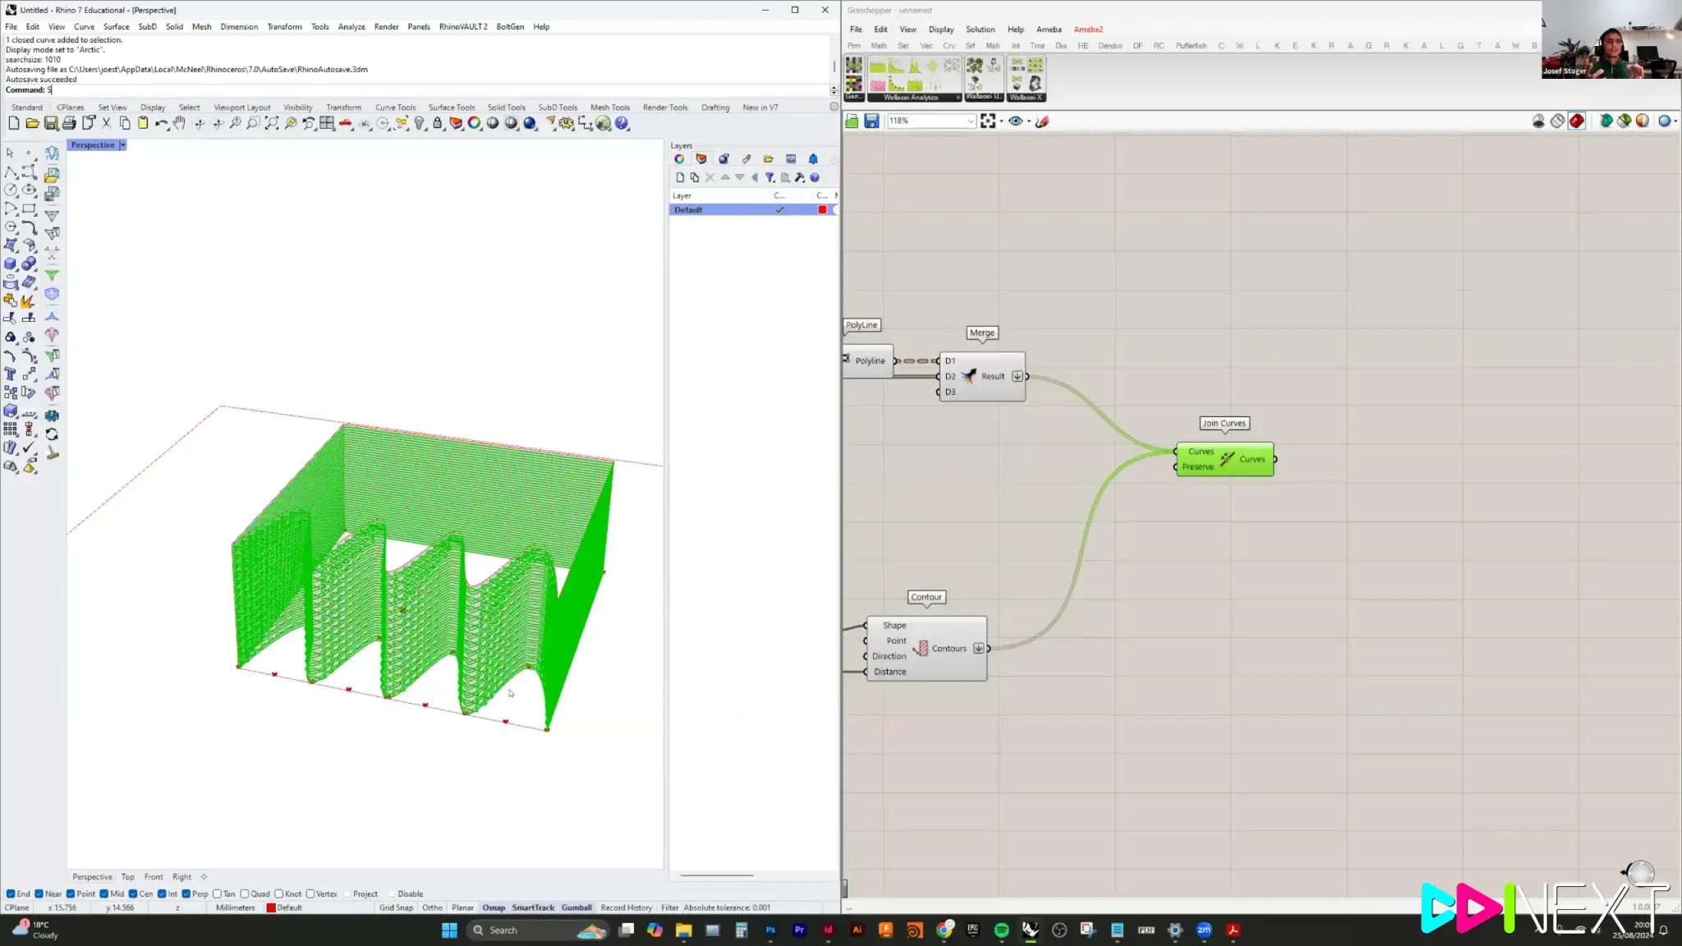
Task: Click the Lock padlock toolbar icon
Action: pyautogui.click(x=438, y=123)
